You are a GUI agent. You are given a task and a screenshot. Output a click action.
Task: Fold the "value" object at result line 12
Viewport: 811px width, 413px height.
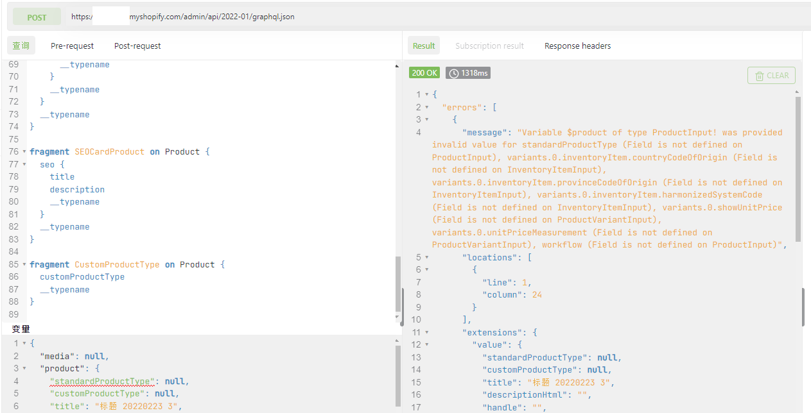coord(427,345)
